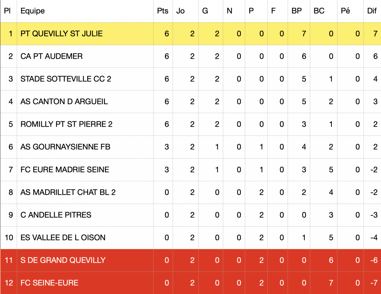The height and width of the screenshot is (294, 381).
Task: Click AS MADRILLET CHAT BL 2 team
Action: click(x=68, y=192)
